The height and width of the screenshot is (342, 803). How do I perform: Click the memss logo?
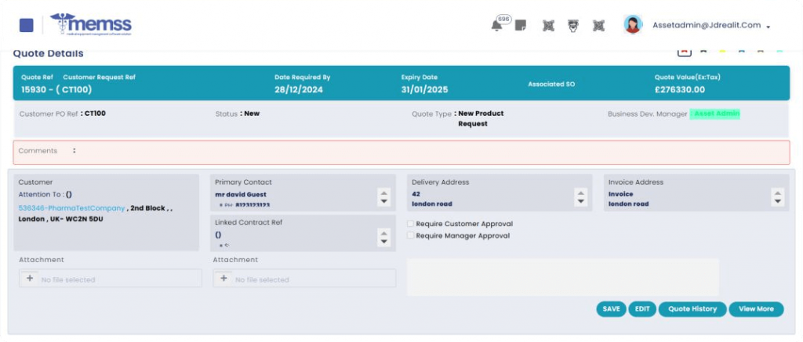point(91,24)
